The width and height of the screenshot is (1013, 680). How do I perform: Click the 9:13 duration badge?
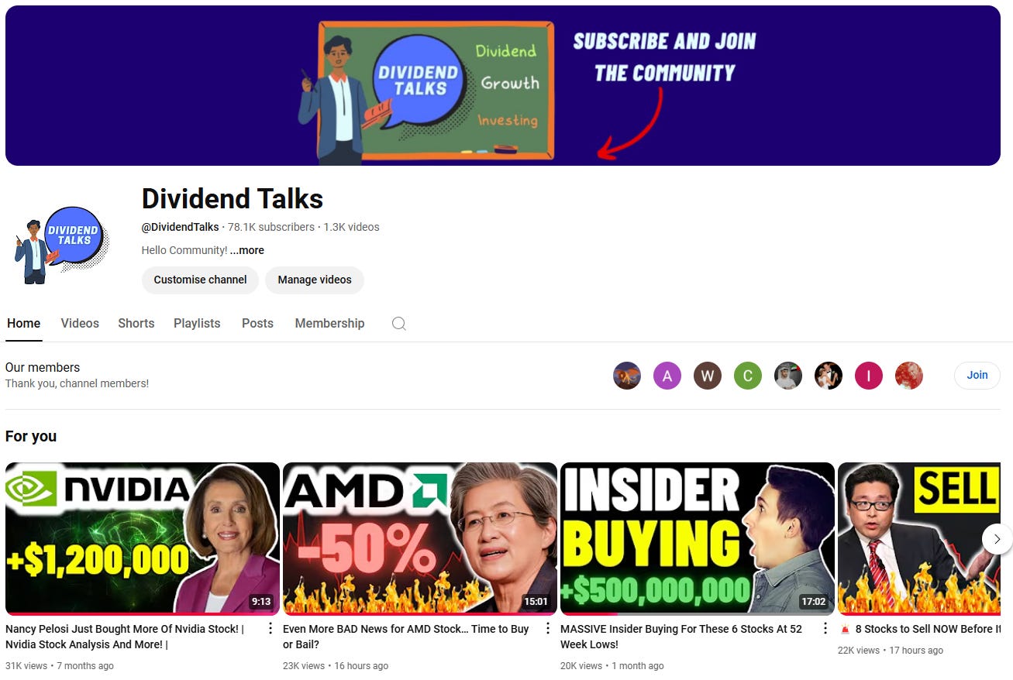pyautogui.click(x=261, y=601)
